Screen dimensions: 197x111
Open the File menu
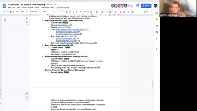pos(10,8)
